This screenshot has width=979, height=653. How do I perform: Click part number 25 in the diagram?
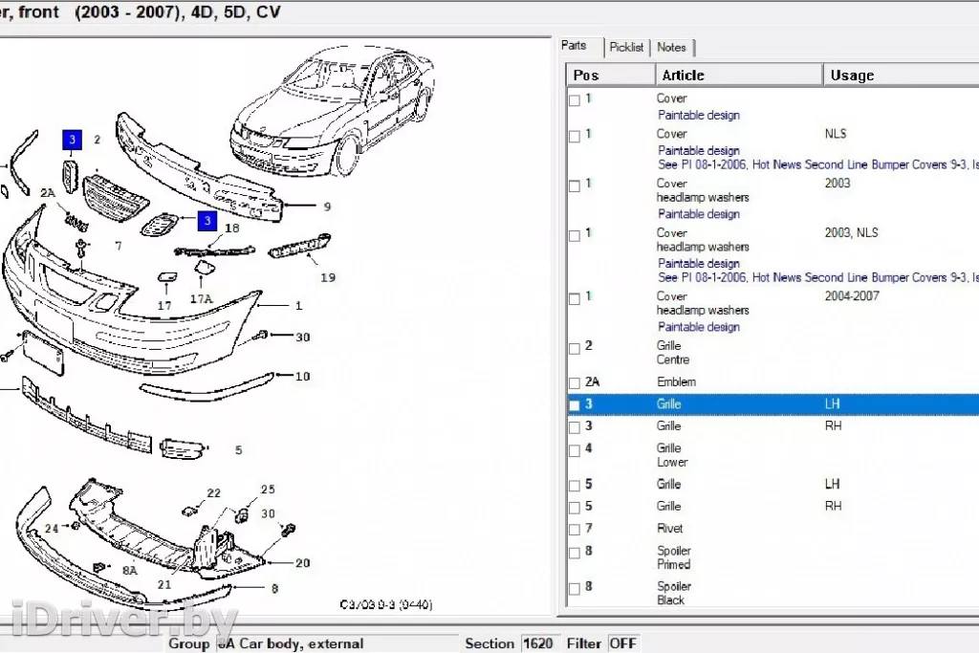[268, 490]
